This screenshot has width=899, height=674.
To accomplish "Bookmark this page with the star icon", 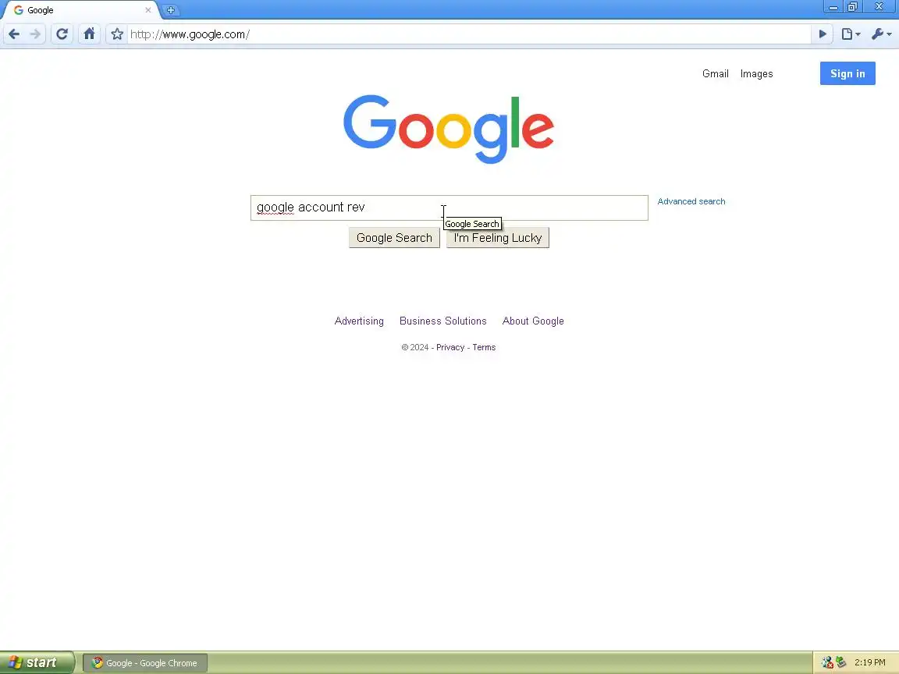I will (117, 34).
